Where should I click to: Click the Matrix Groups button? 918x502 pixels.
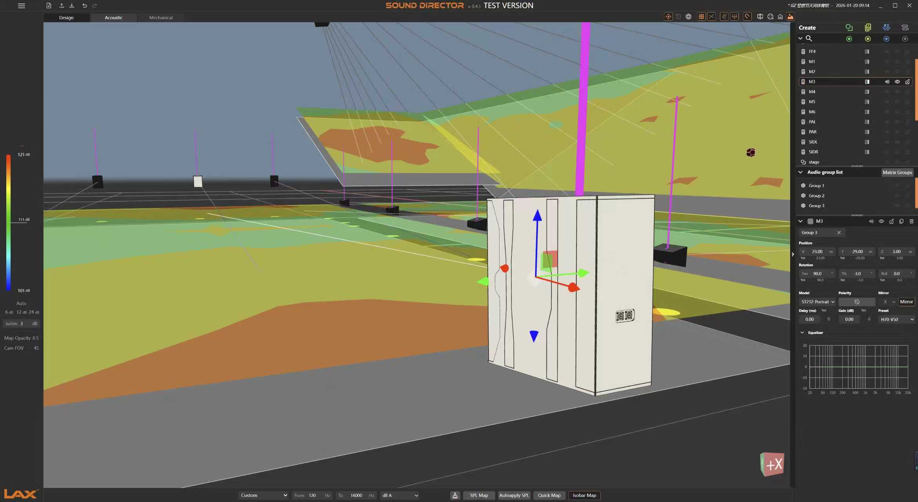pos(897,172)
